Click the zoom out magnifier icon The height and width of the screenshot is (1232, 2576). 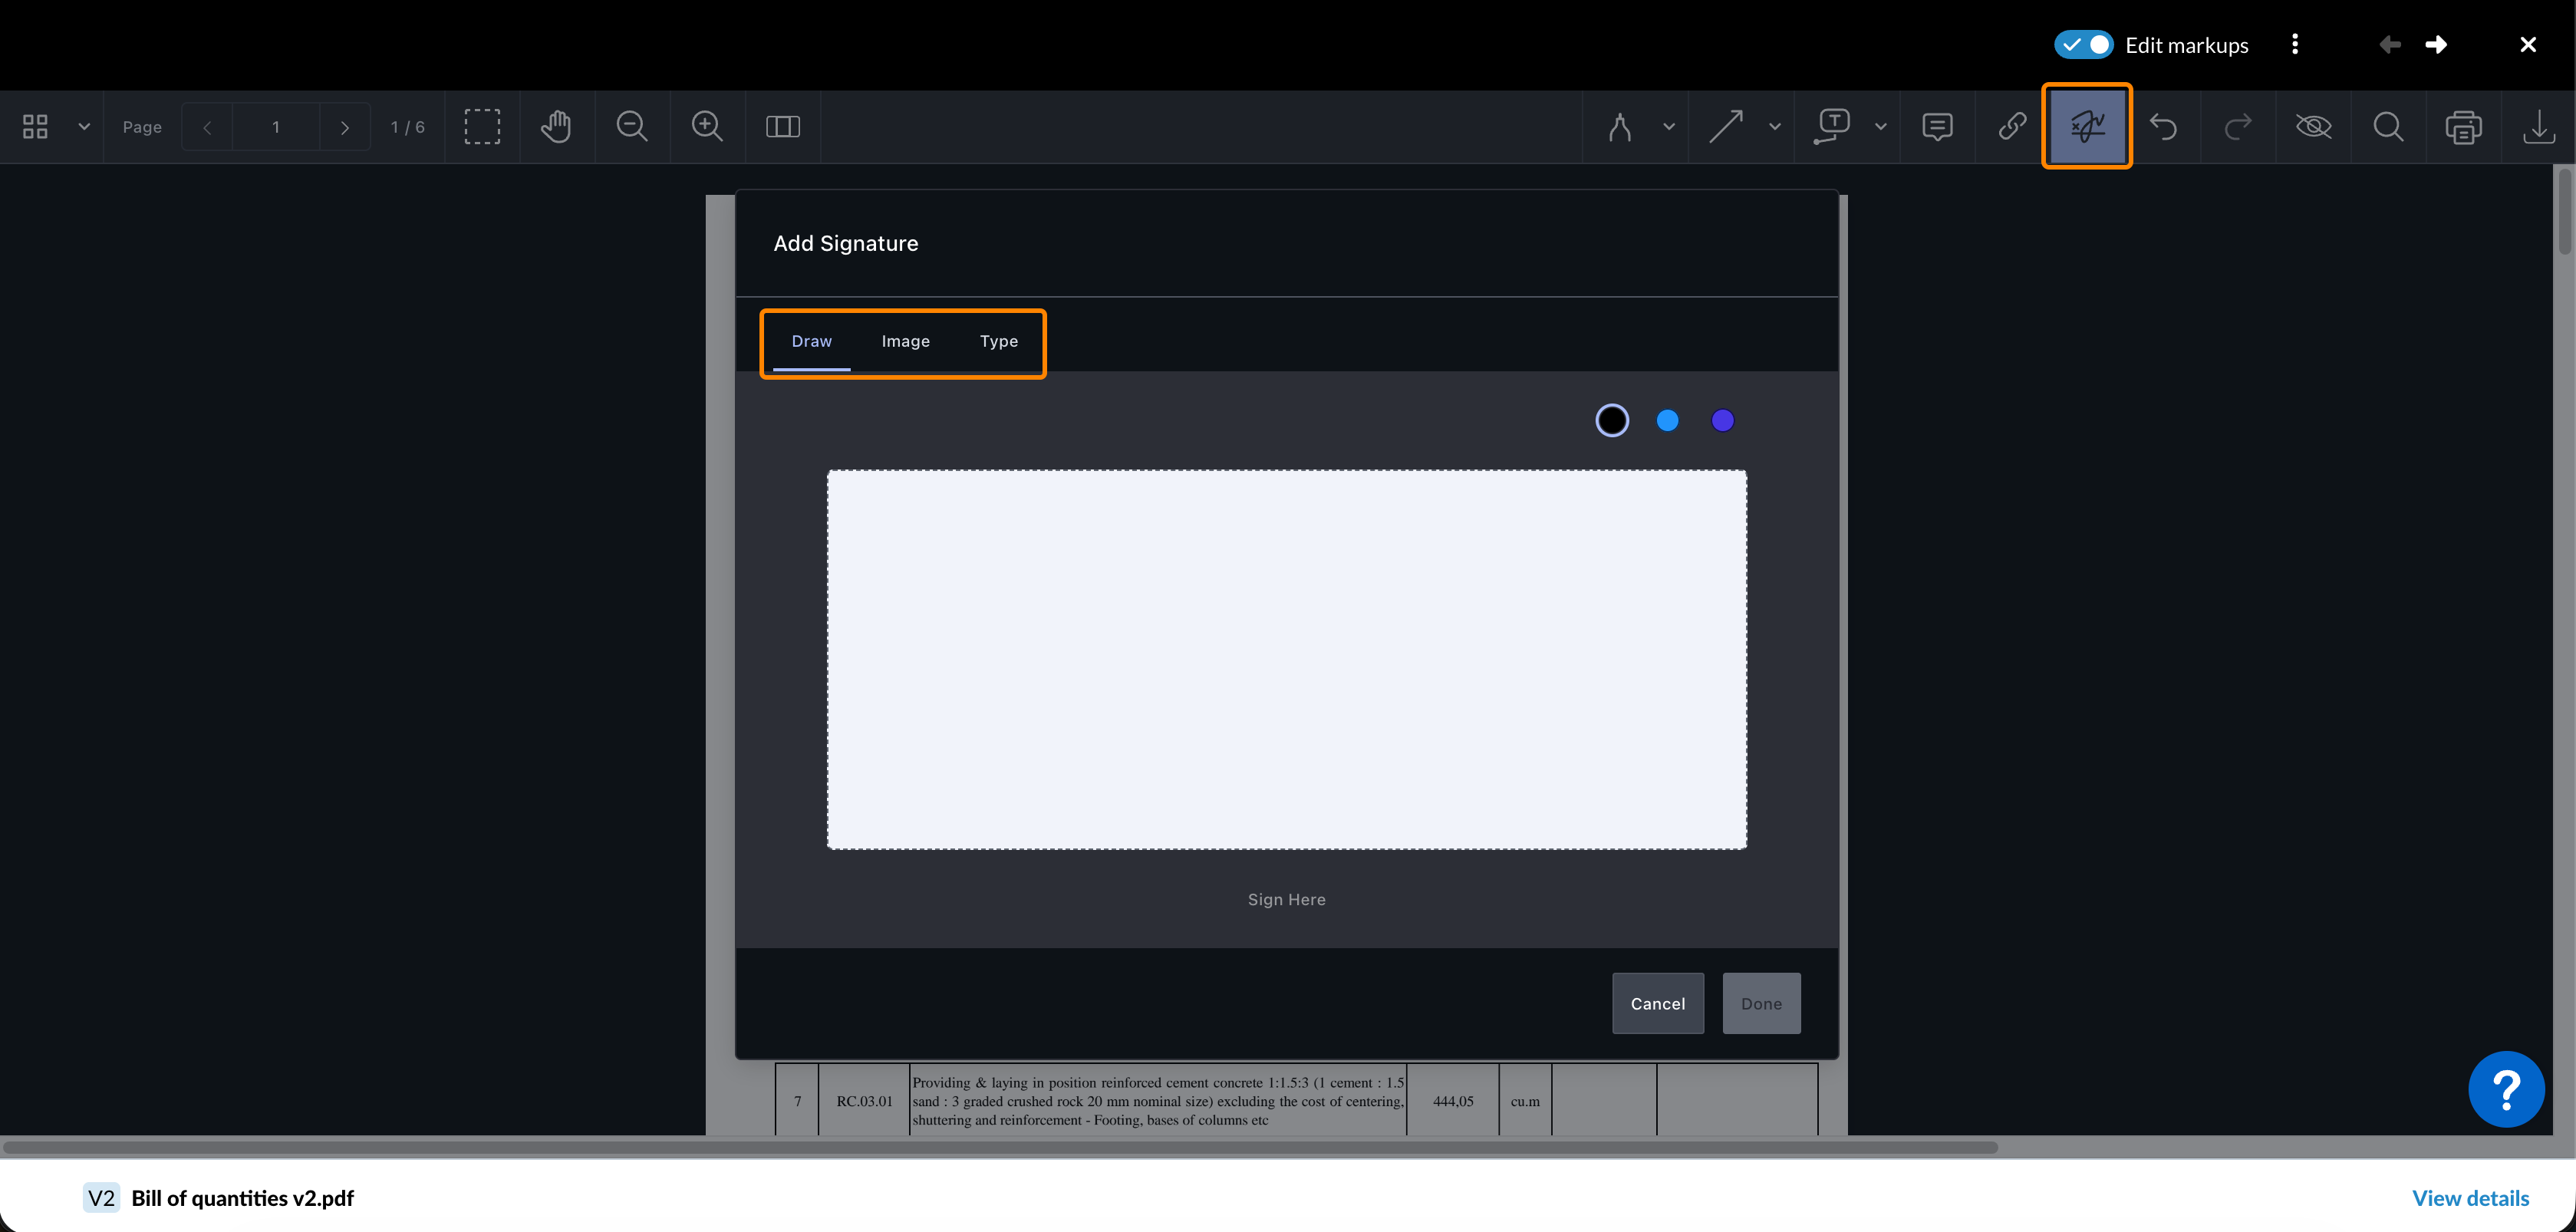click(631, 127)
